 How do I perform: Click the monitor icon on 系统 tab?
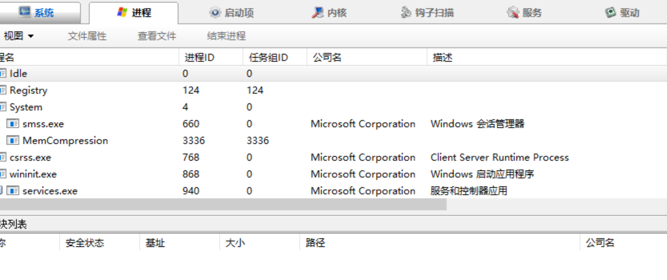coord(25,12)
